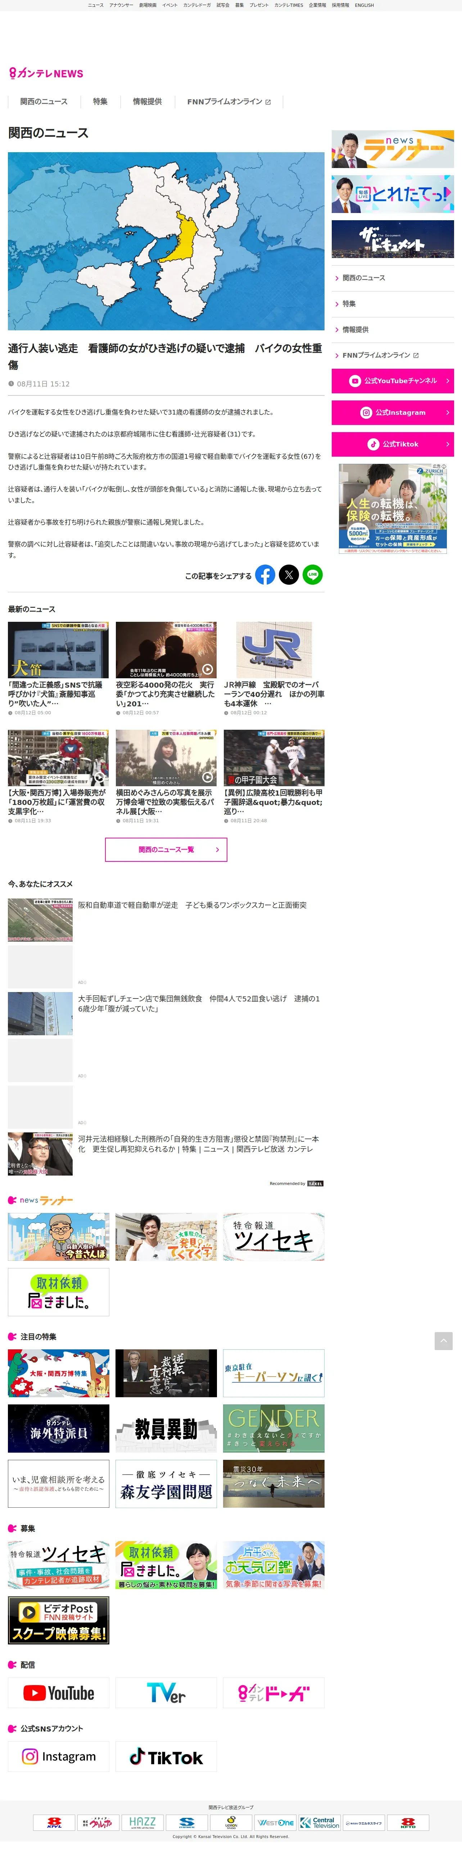This screenshot has height=1874, width=462.
Task: Open 東京駐在キーパーソンに訊く banner
Action: pos(273,1373)
